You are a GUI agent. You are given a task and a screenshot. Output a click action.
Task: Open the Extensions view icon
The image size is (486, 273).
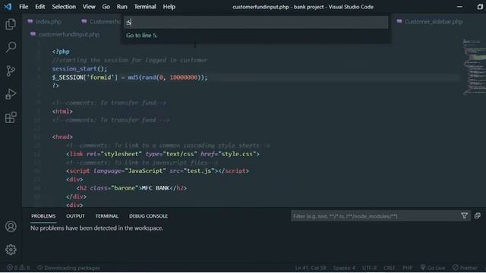tap(11, 118)
